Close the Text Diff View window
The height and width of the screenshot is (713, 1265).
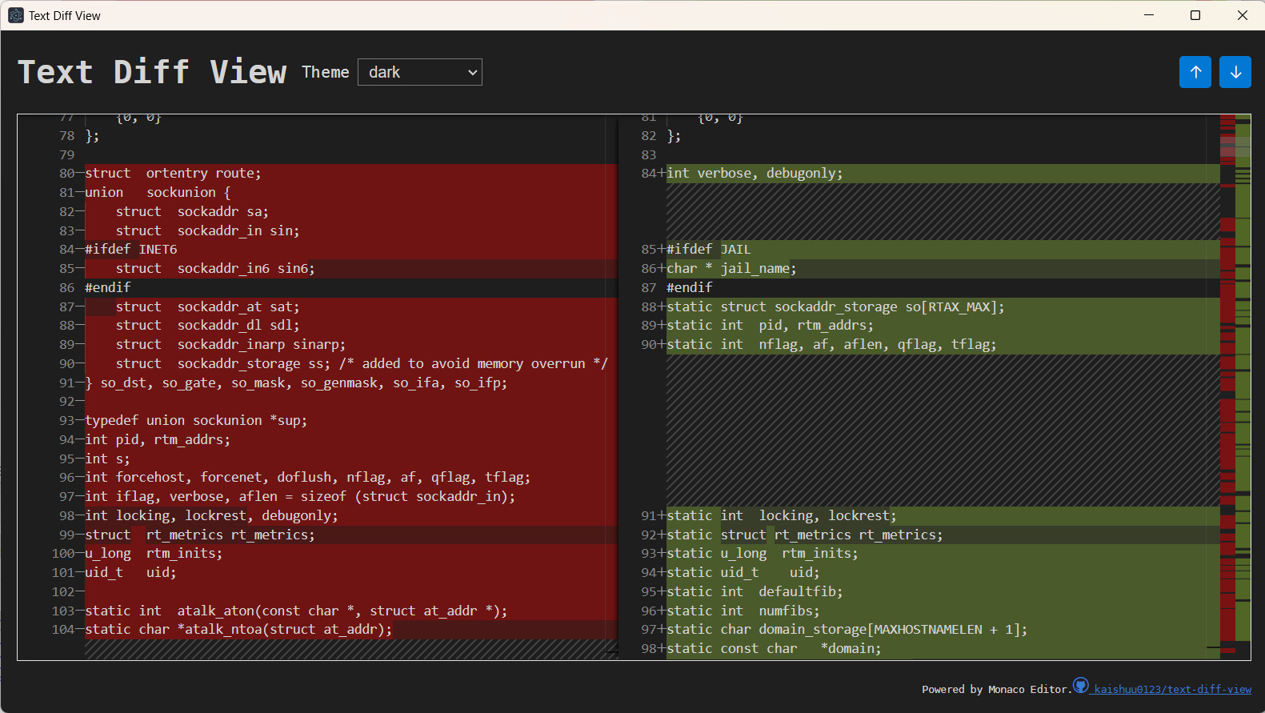point(1242,15)
